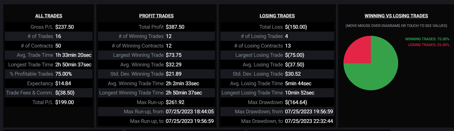
Task: Click the Total Profit value $387.50
Action: pos(175,27)
